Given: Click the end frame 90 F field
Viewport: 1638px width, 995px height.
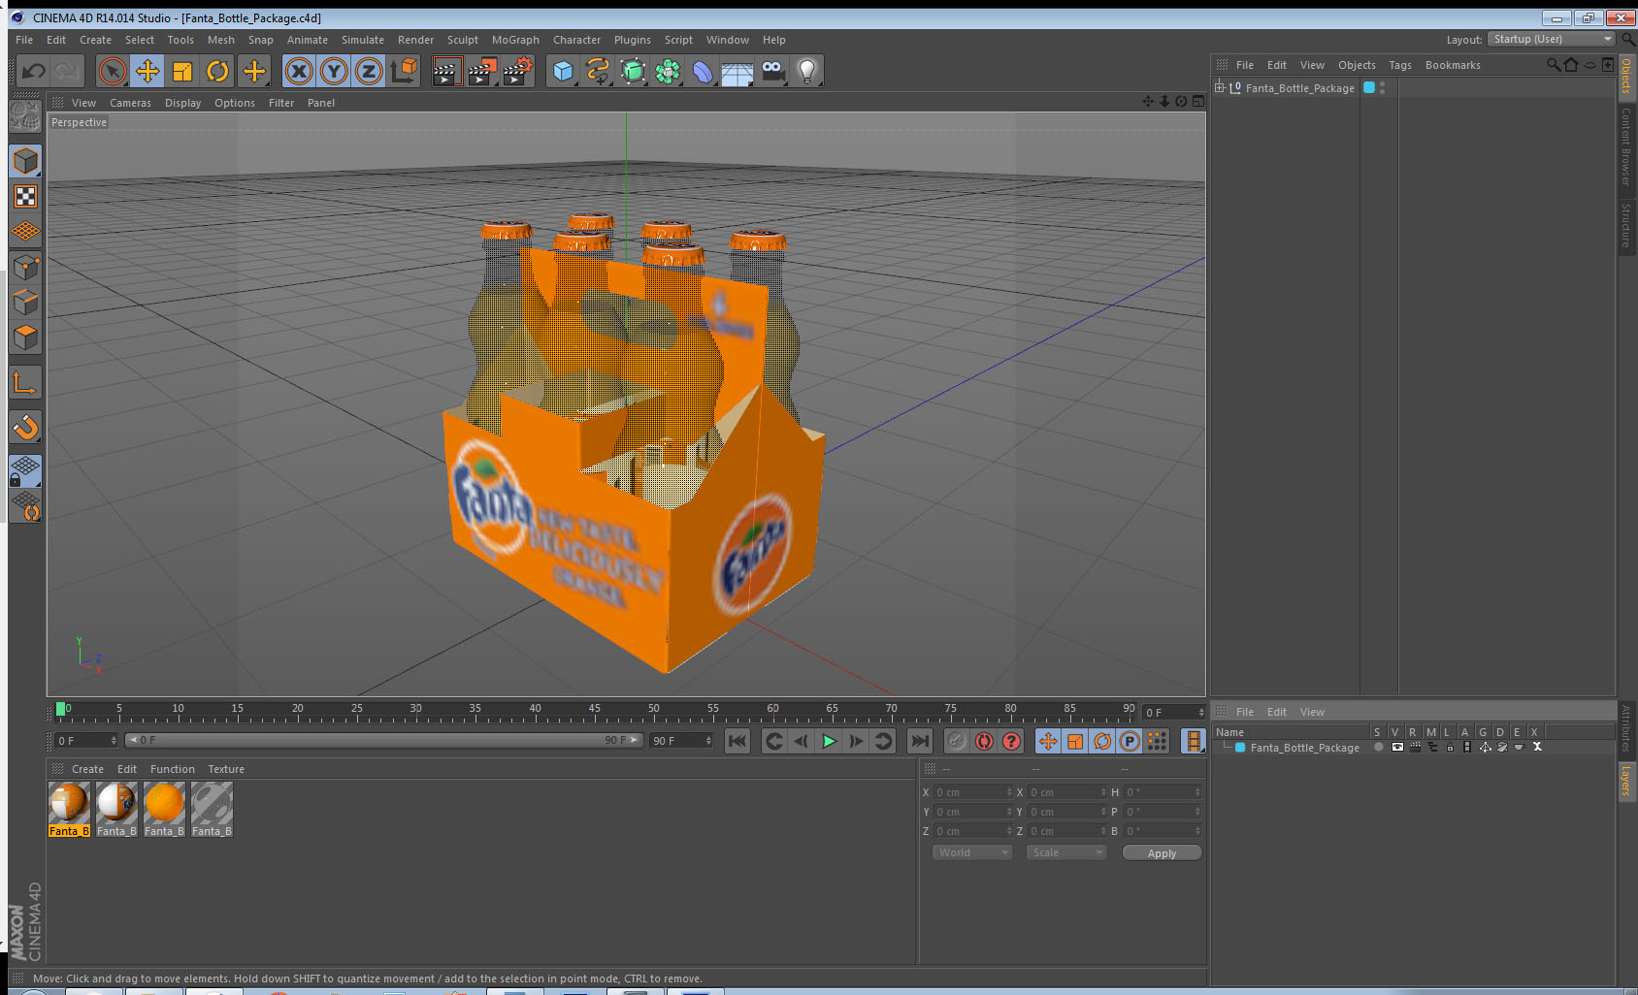Looking at the screenshot, I should [x=681, y=740].
